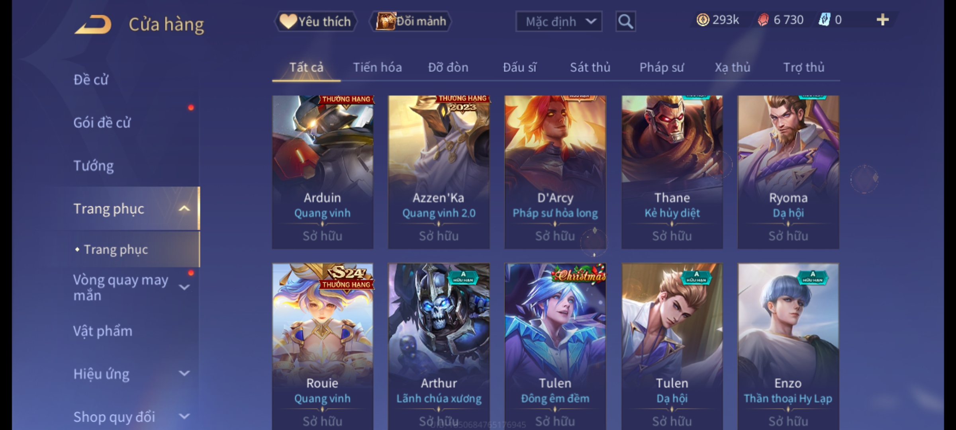Image resolution: width=956 pixels, height=430 pixels.
Task: Switch to the Tiến hóa tab
Action: pos(377,67)
